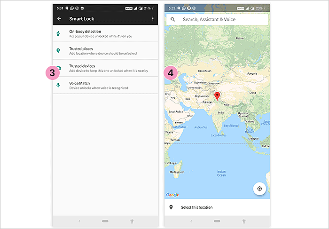Tap the magnifier icon in map search bar
The height and width of the screenshot is (229, 329).
click(172, 19)
